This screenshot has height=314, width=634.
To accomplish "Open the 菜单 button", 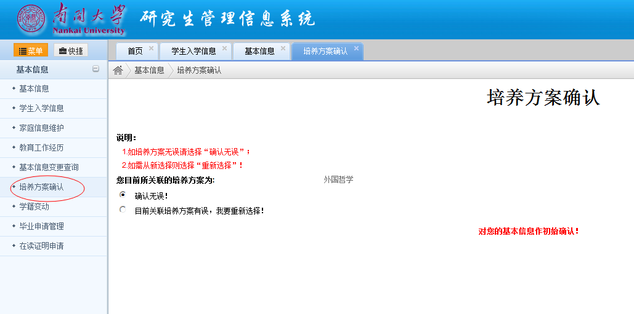I will pos(31,51).
